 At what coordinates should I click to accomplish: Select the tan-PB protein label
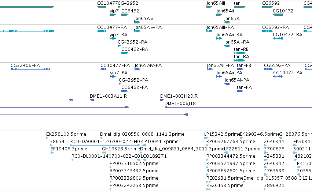[x=244, y=65]
